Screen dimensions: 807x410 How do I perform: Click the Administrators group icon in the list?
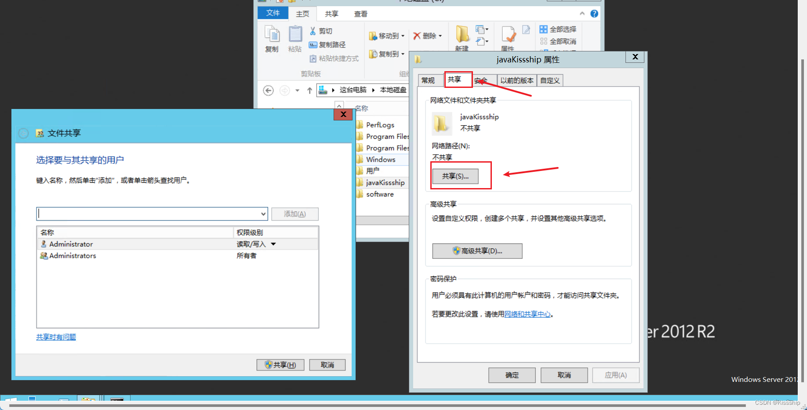click(x=44, y=255)
